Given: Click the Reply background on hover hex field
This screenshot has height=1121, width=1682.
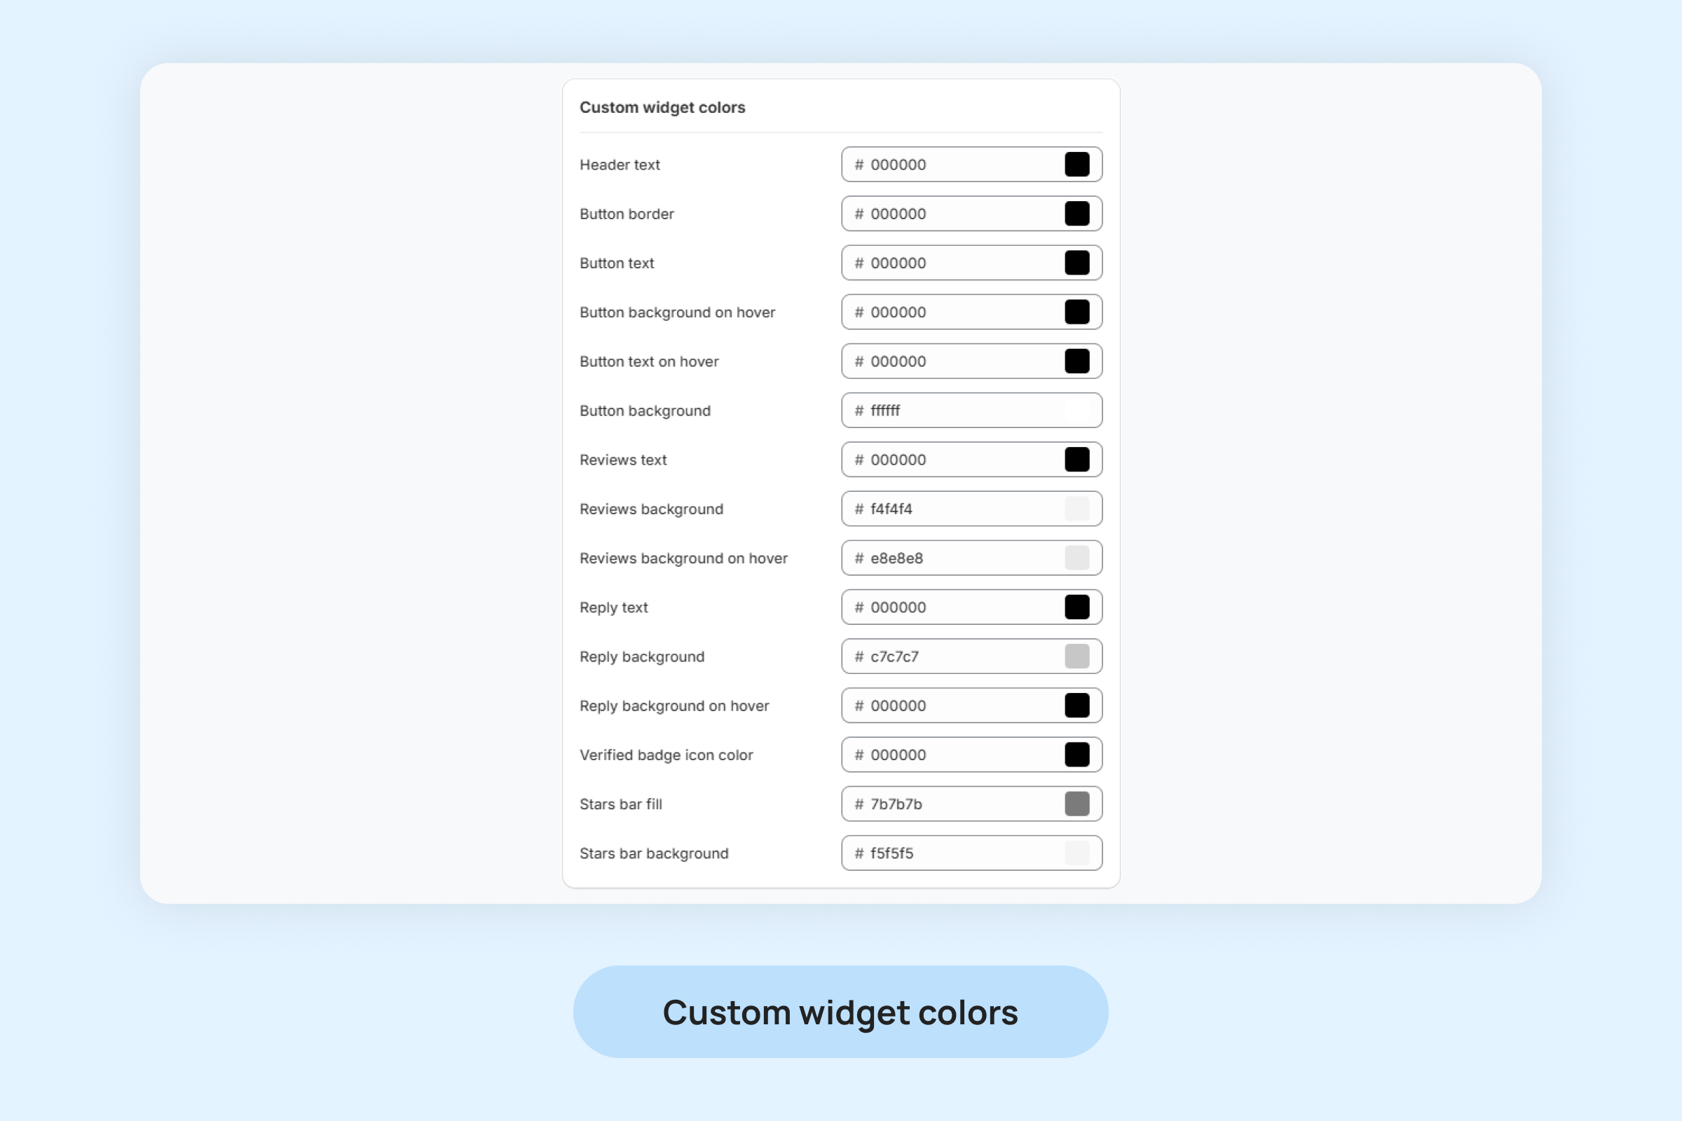Looking at the screenshot, I should (958, 706).
